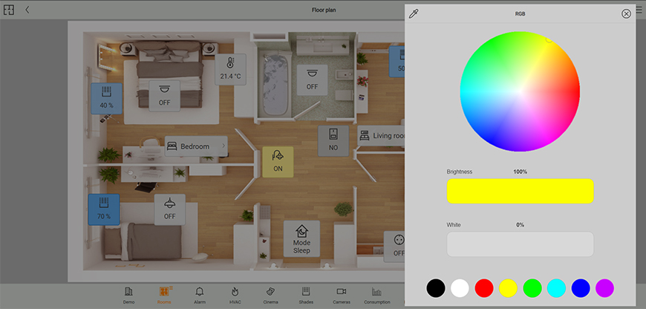Screen dimensions: 646x309
Task: Open the Shades section
Action: [x=305, y=295]
